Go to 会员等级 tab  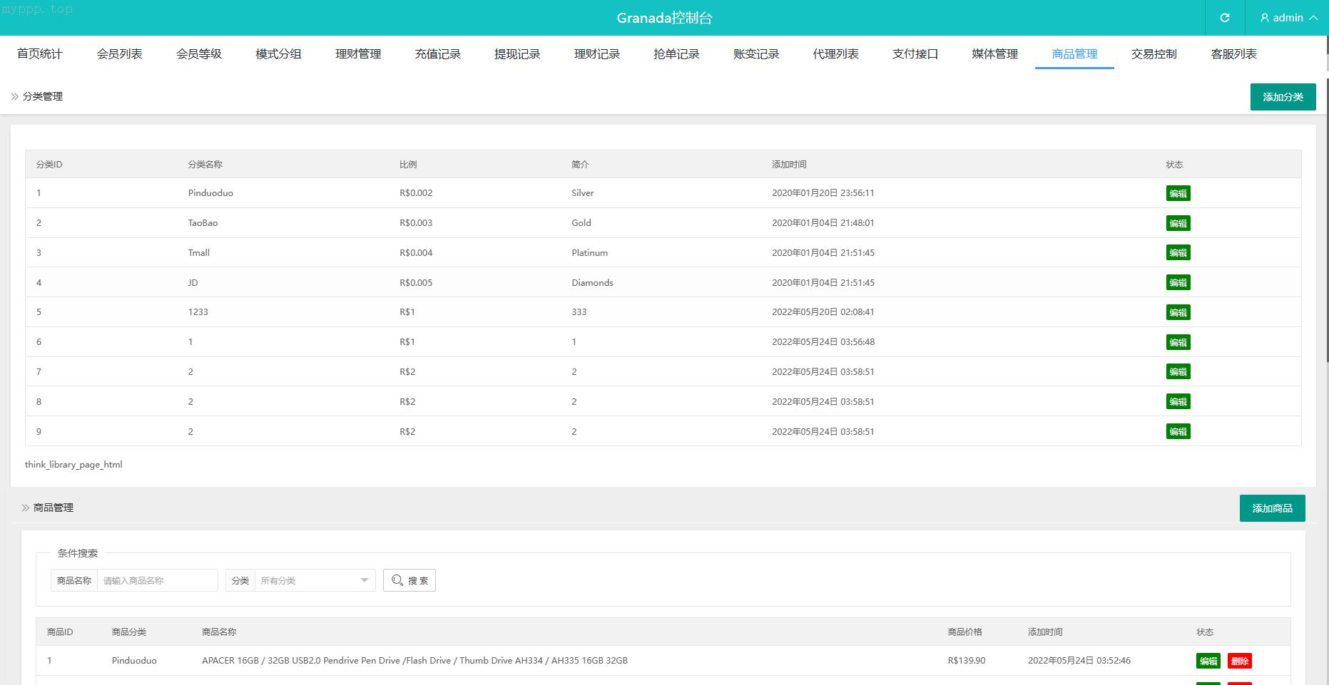click(199, 54)
